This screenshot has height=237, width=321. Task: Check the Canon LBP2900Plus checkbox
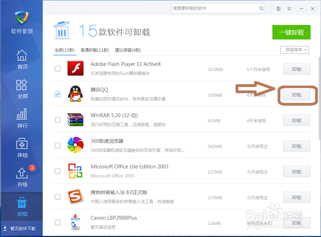(x=58, y=222)
